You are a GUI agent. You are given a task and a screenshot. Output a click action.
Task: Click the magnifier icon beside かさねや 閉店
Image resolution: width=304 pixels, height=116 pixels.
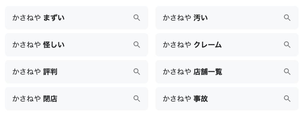coord(137,98)
